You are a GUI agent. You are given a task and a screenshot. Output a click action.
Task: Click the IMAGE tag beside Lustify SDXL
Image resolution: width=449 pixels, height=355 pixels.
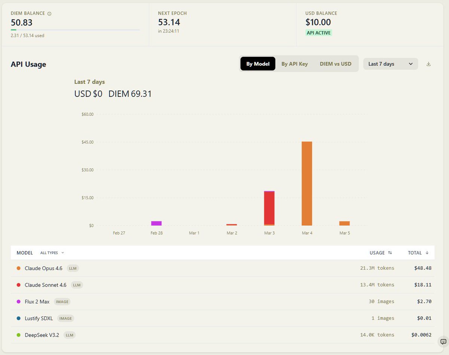[x=66, y=318]
